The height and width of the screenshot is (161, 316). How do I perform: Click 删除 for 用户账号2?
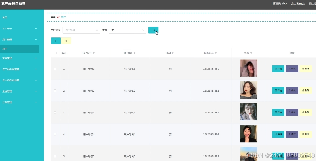[x=305, y=91]
